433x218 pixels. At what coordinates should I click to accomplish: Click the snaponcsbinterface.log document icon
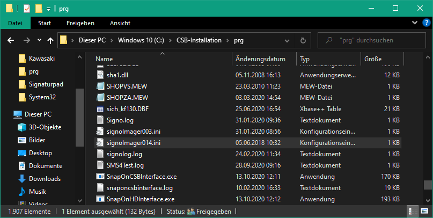[x=100, y=188]
